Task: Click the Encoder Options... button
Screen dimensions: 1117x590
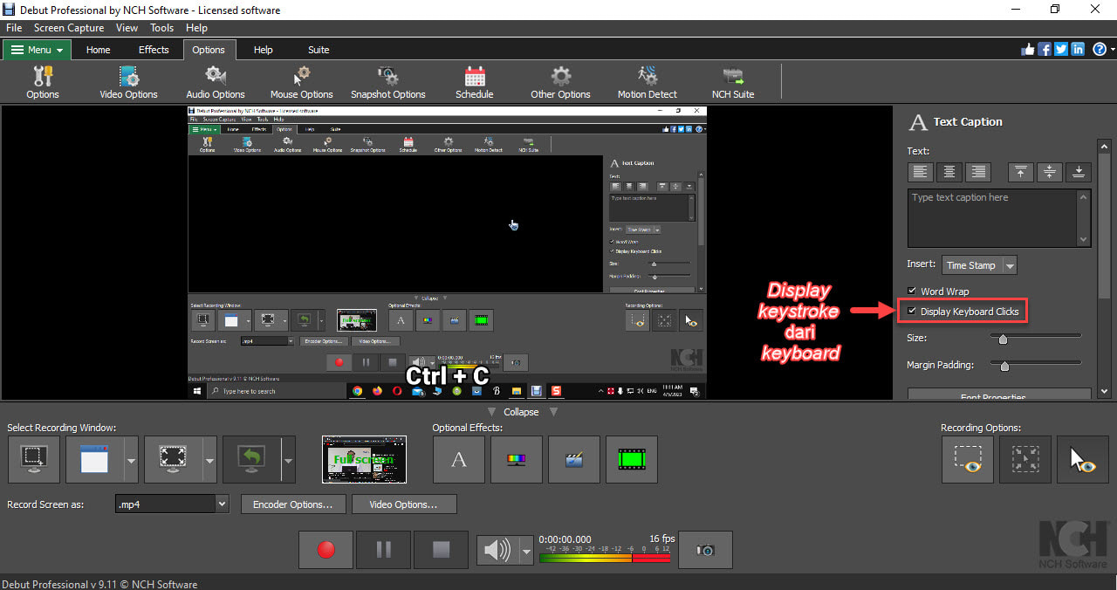Action: coord(292,504)
